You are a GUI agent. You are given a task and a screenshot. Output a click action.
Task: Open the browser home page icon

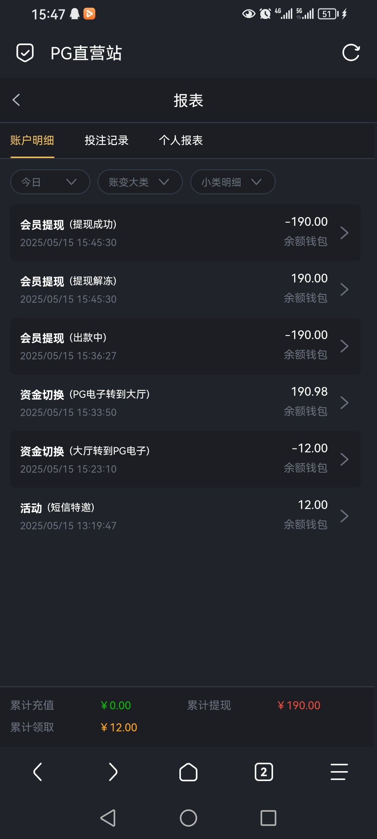coord(188,772)
